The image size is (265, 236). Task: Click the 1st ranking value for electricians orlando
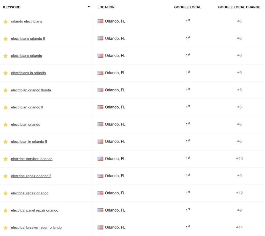coord(188,55)
